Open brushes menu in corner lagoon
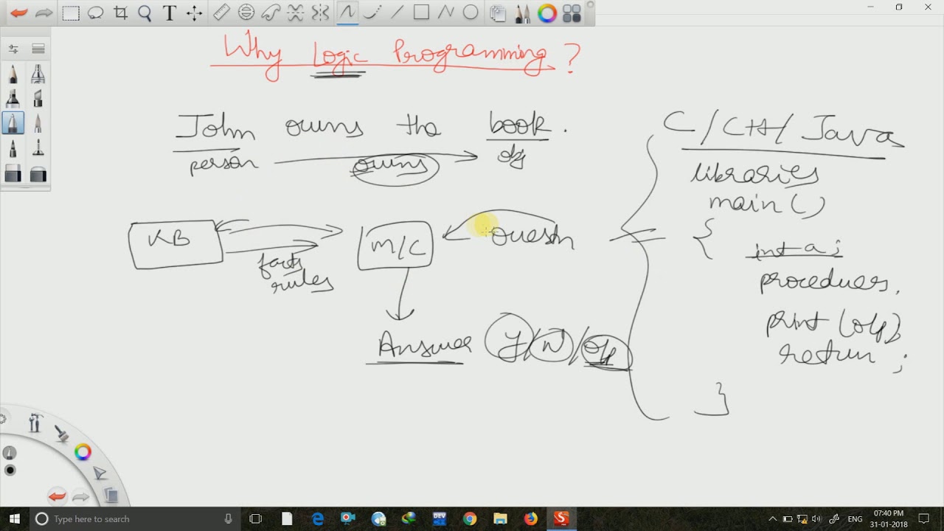 (x=62, y=434)
